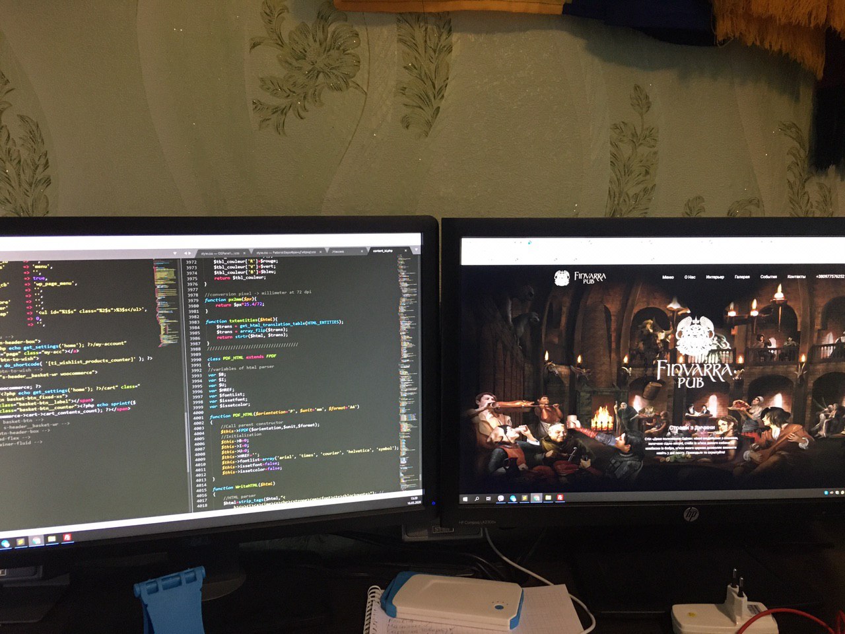
Task: Open the Chrome icon on left monitor taskbar
Action: click(x=36, y=541)
